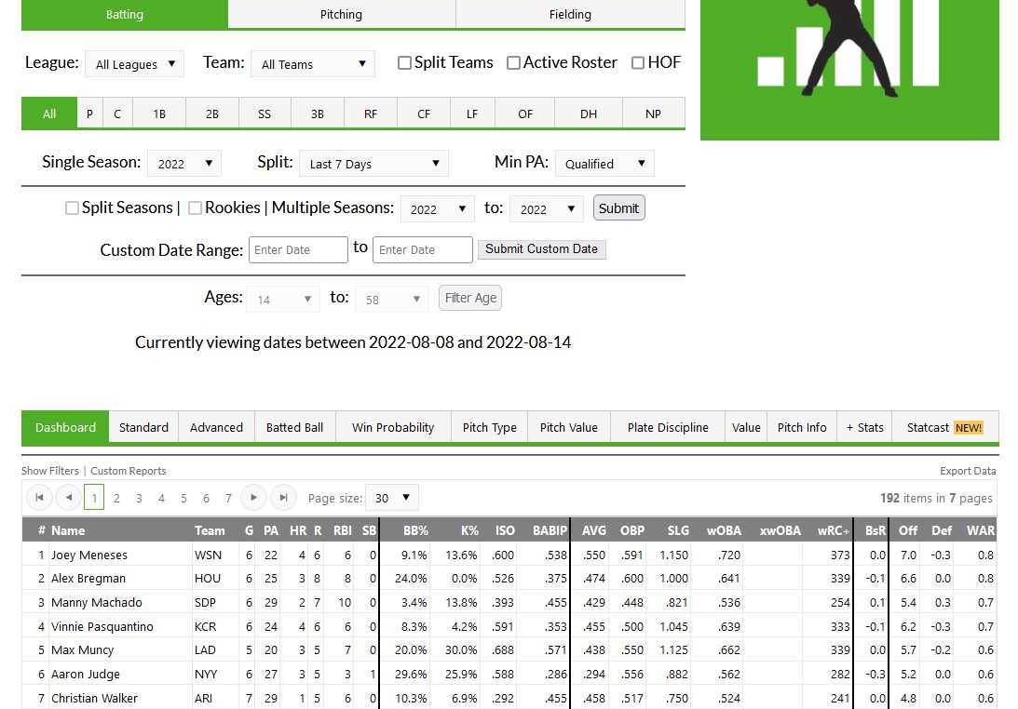Screen dimensions: 1018x709
Task: Go to first page of results
Action: [39, 498]
